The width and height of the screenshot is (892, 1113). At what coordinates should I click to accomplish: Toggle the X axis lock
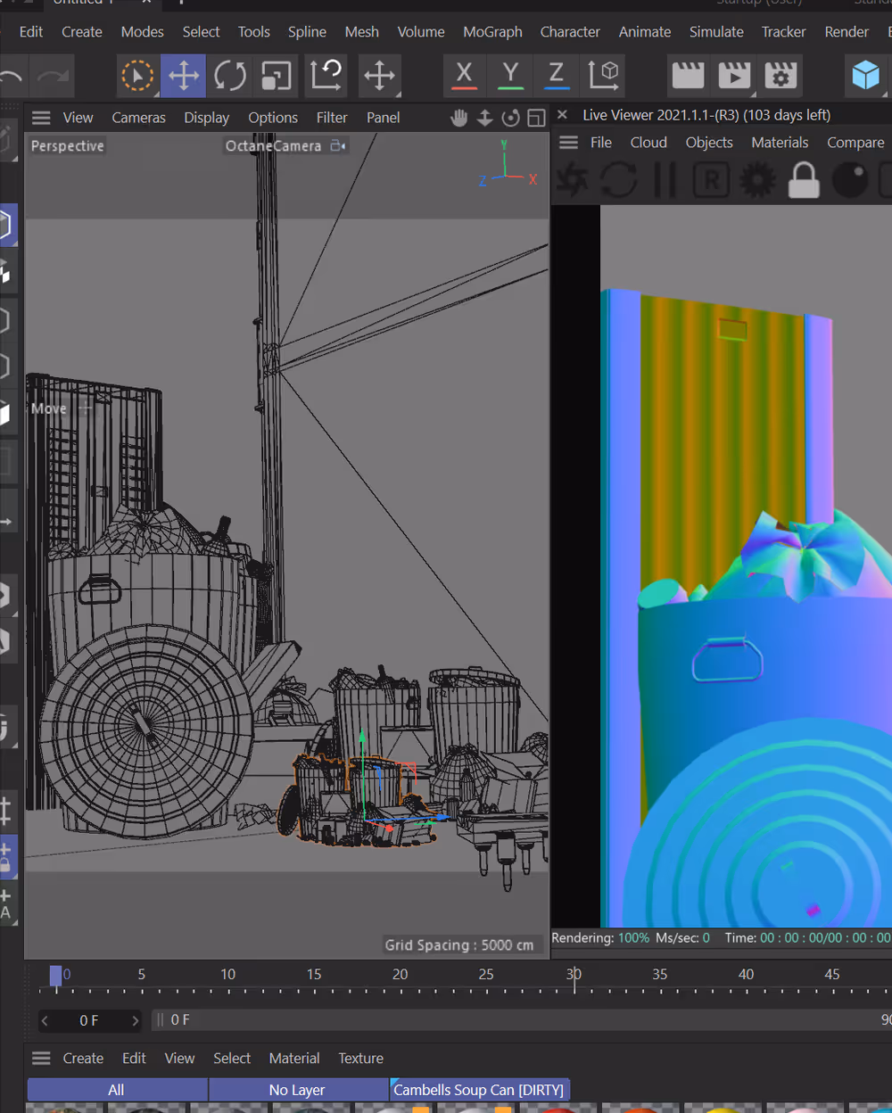(464, 76)
